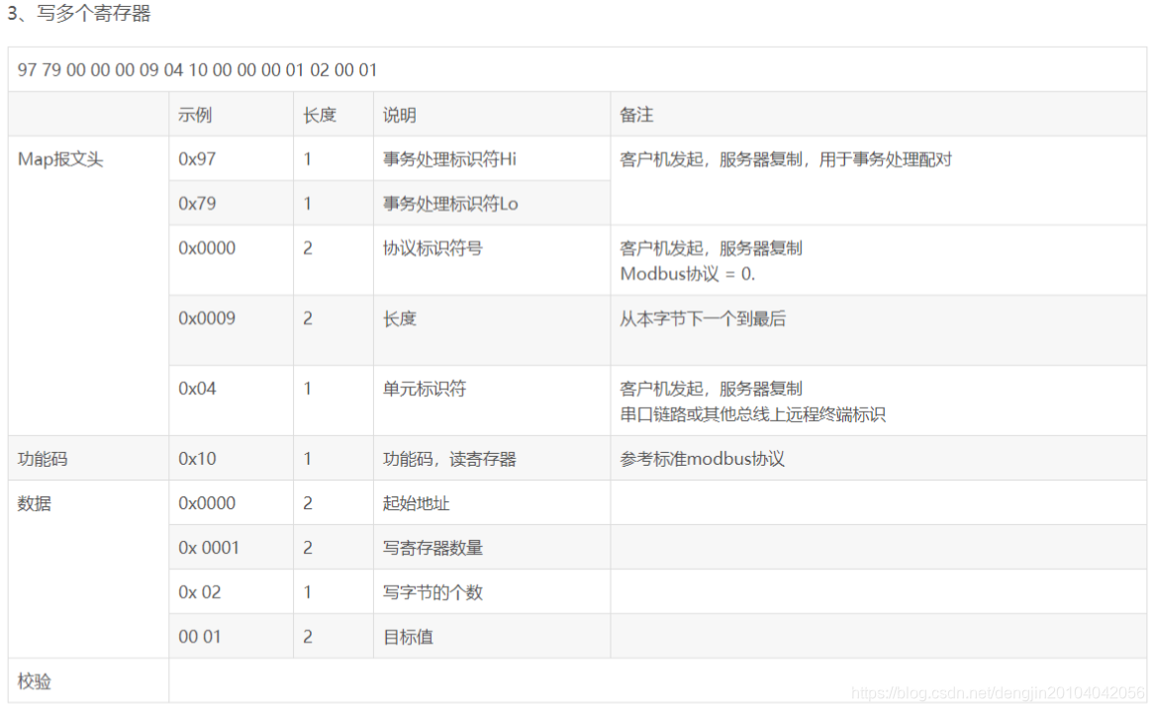
Task: Click the '说明' column header
Action: pyautogui.click(x=400, y=115)
